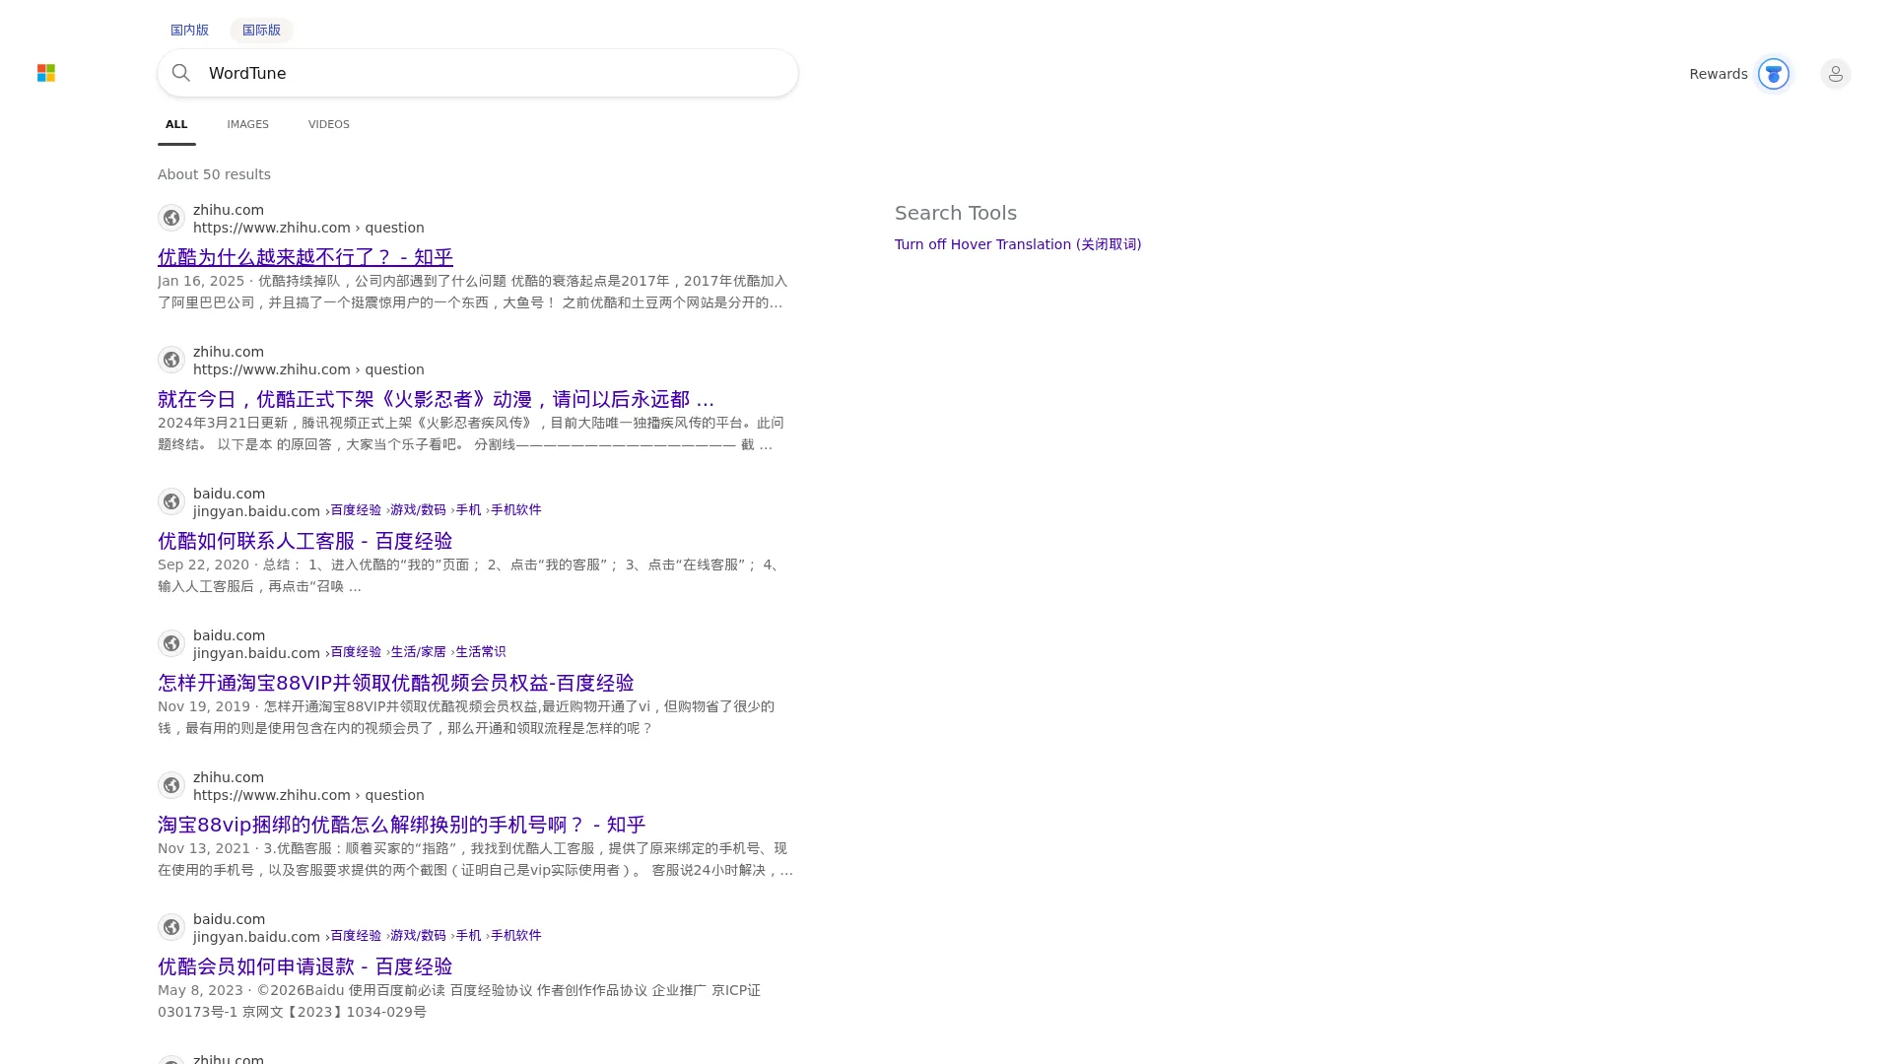Switch to 国内版 search tab
1892x1064 pixels.
[x=189, y=30]
